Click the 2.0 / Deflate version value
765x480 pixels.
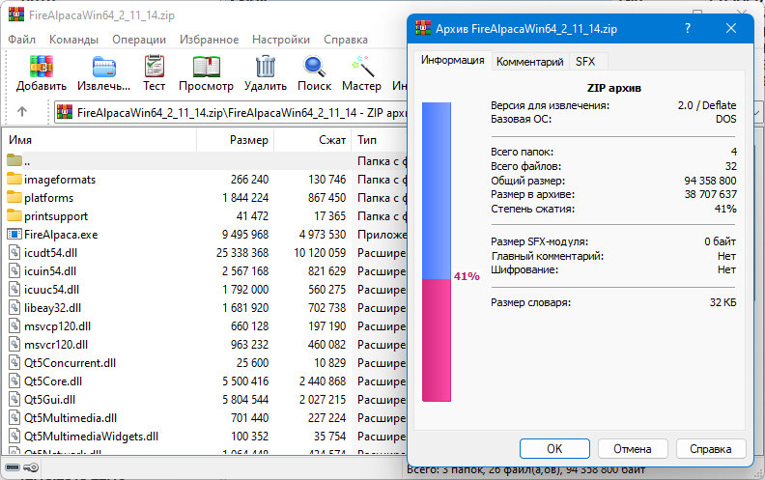[x=707, y=105]
